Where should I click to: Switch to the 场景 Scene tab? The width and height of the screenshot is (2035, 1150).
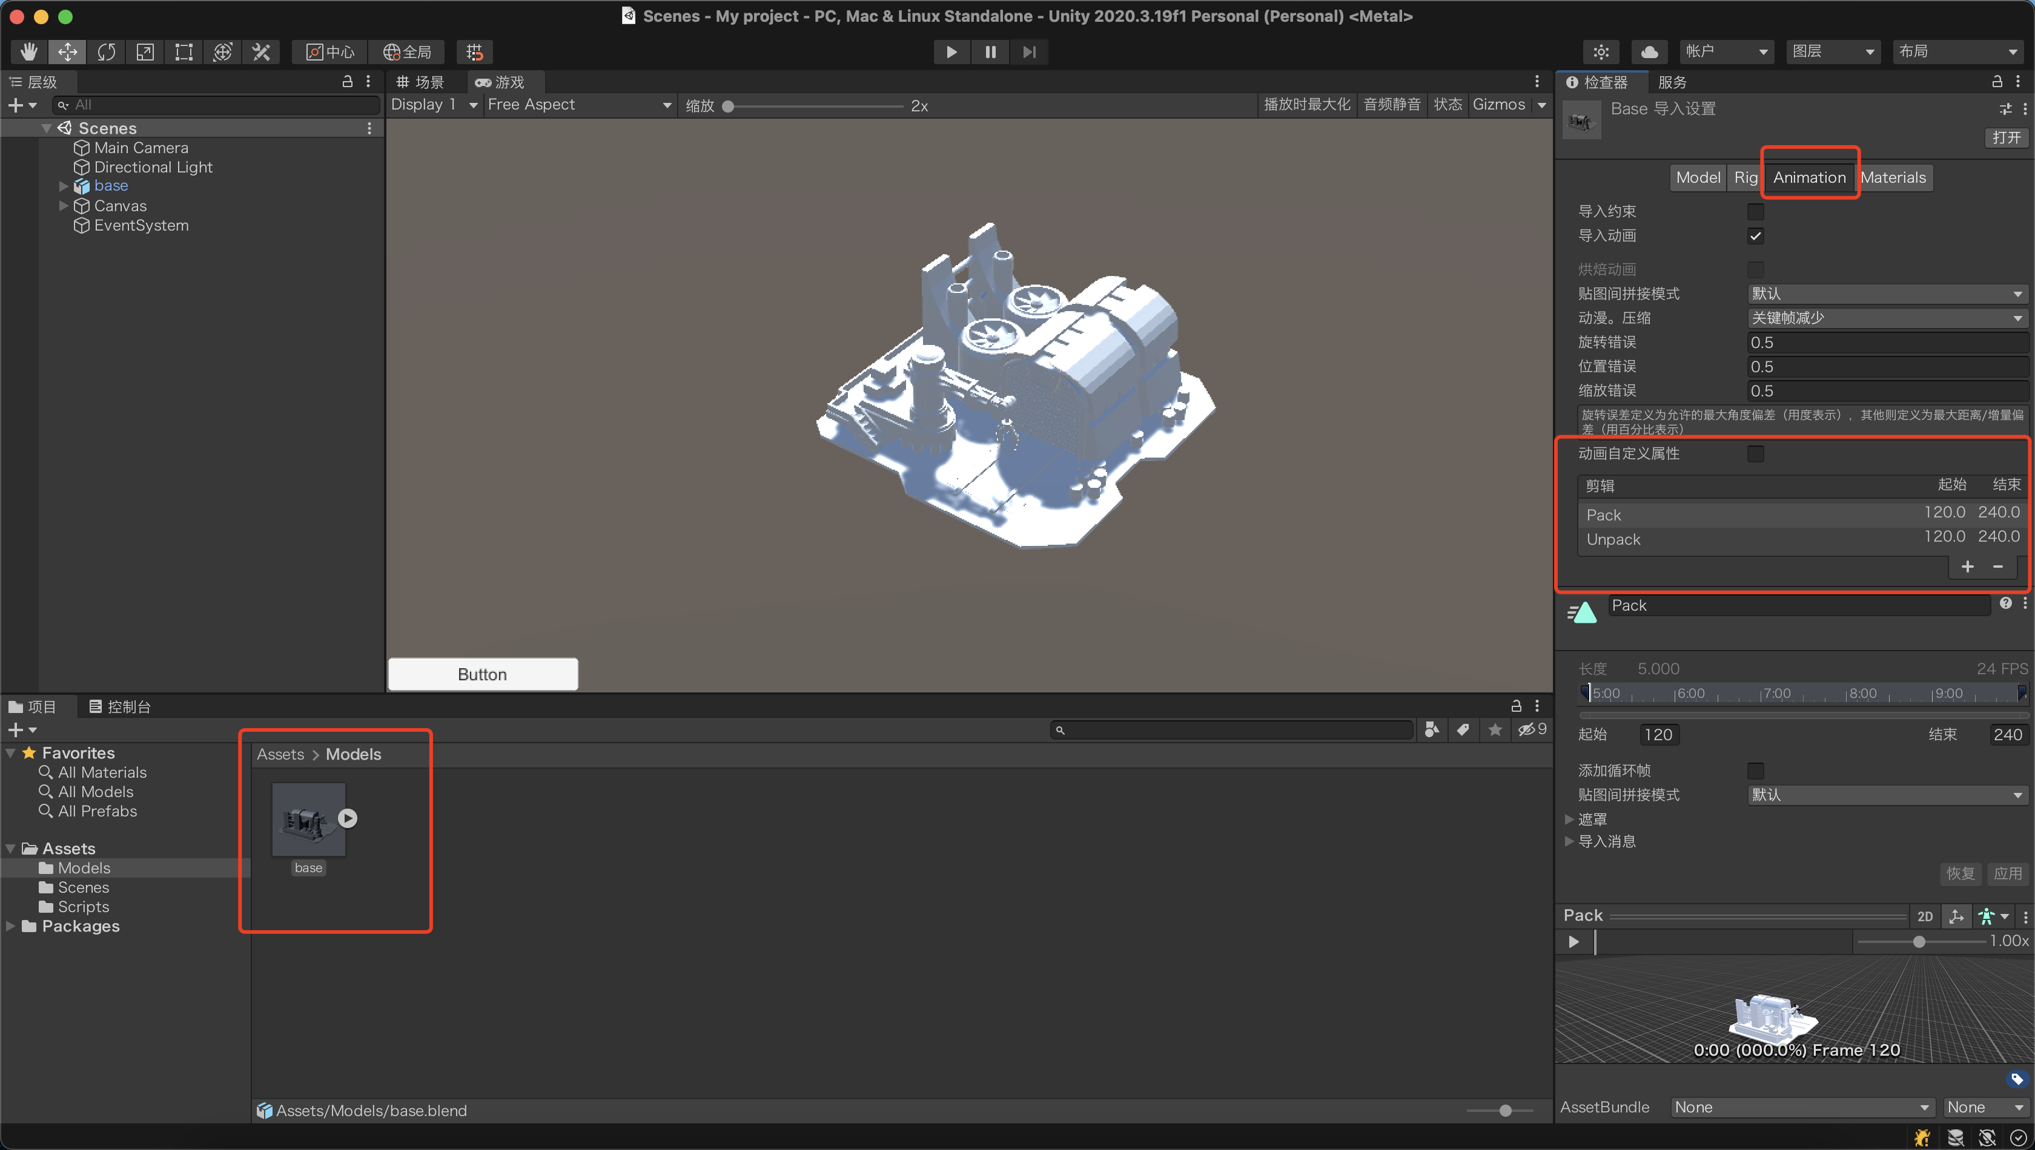pyautogui.click(x=420, y=82)
